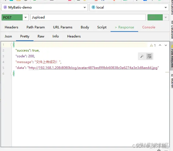Click the "message" line text

tap(38, 62)
